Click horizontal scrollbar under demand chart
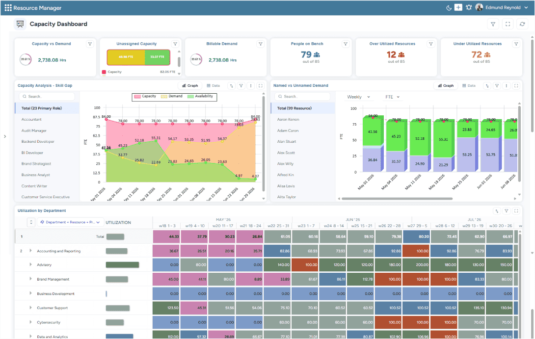Screen dimensions: 535x339 (397, 199)
